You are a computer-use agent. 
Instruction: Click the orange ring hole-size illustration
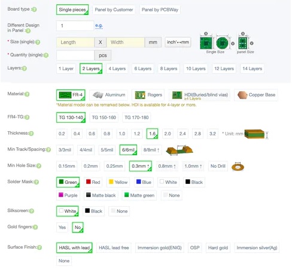pyautogui.click(x=238, y=167)
